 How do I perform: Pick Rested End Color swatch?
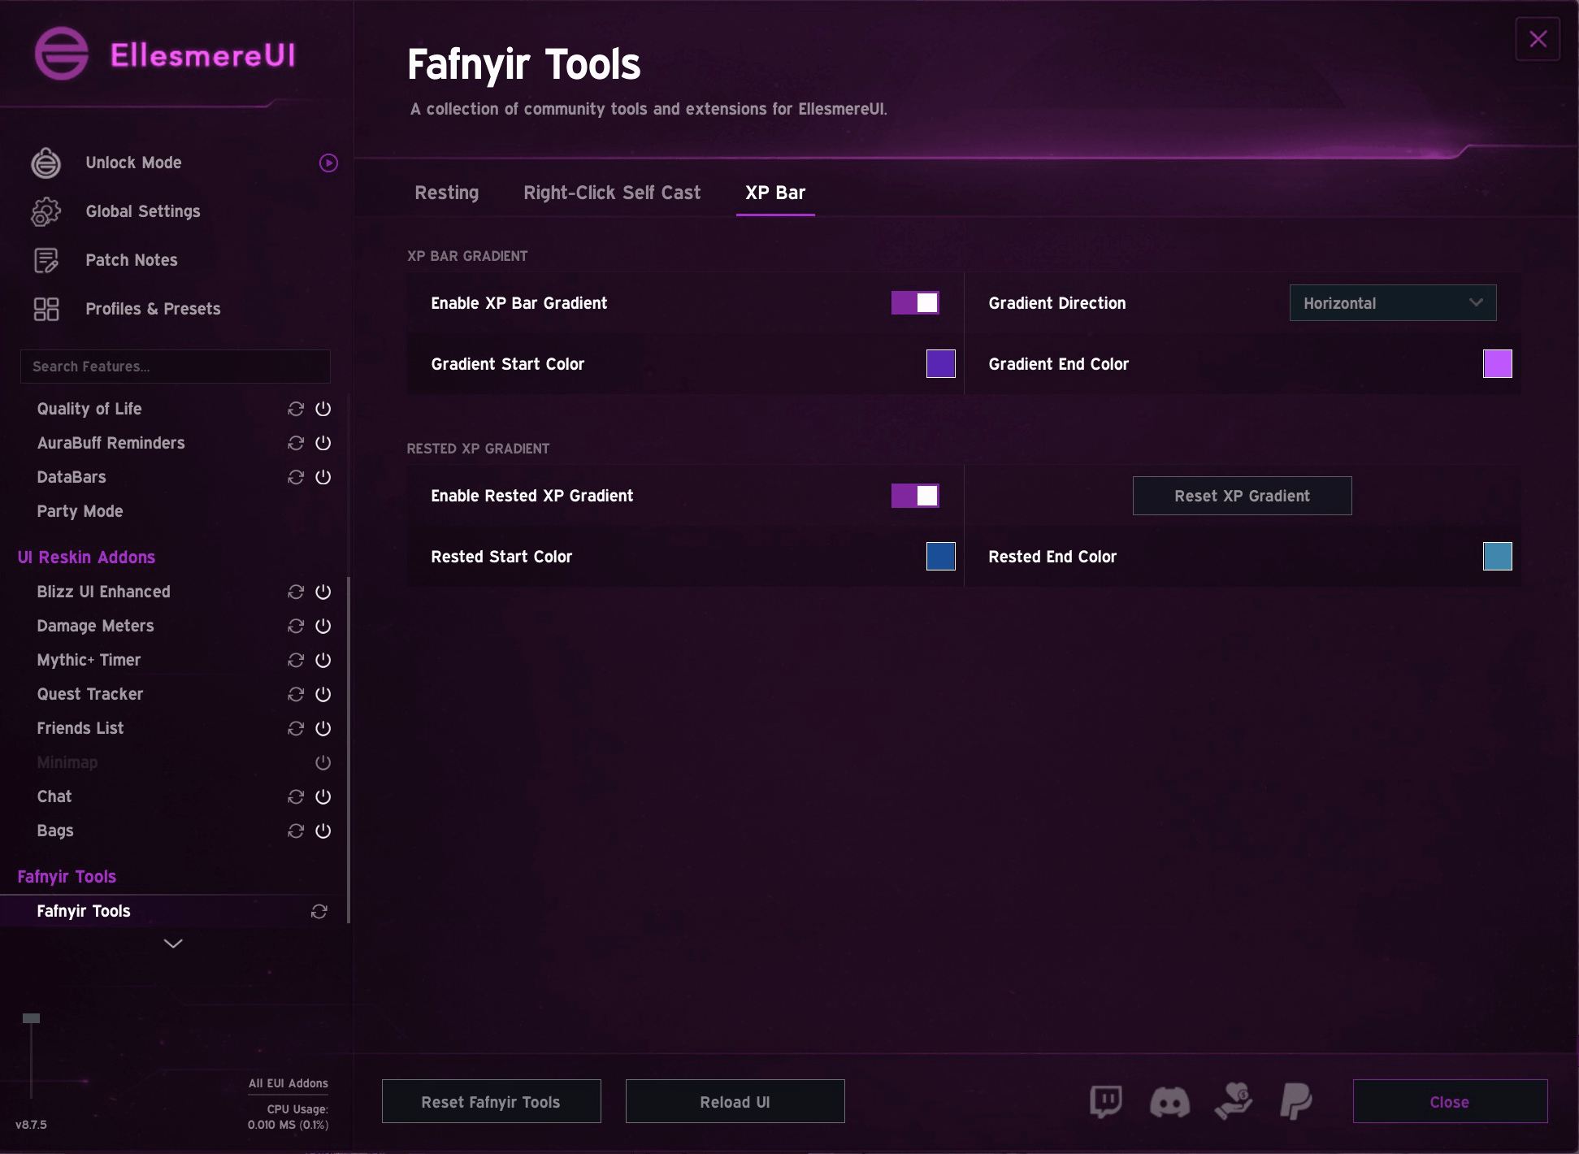1498,557
